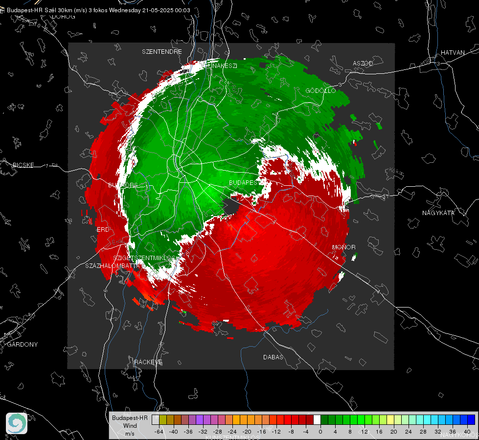Click the 28 legend scale value
The image size is (479, 440).
click(423, 432)
